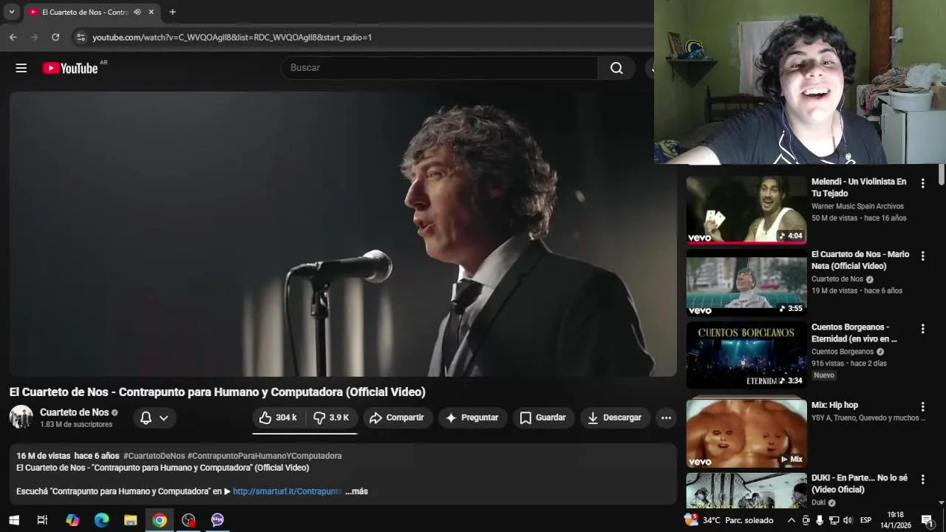Open Cuarteto de Nos channel avatar

(x=21, y=417)
